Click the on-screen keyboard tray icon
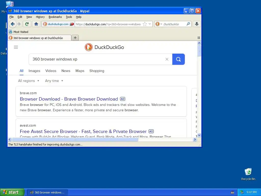The width and height of the screenshot is (261, 196). [232, 192]
